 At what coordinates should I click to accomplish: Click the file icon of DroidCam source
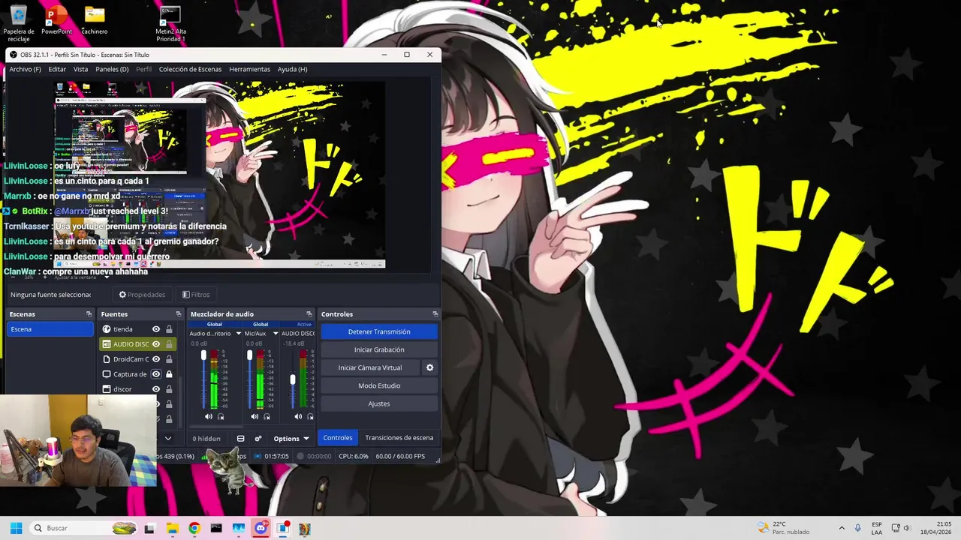pos(107,359)
